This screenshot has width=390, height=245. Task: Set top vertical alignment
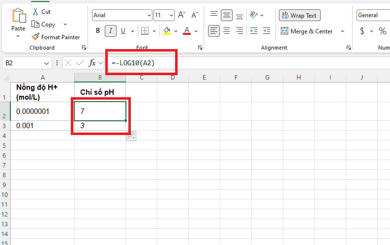[x=213, y=15]
